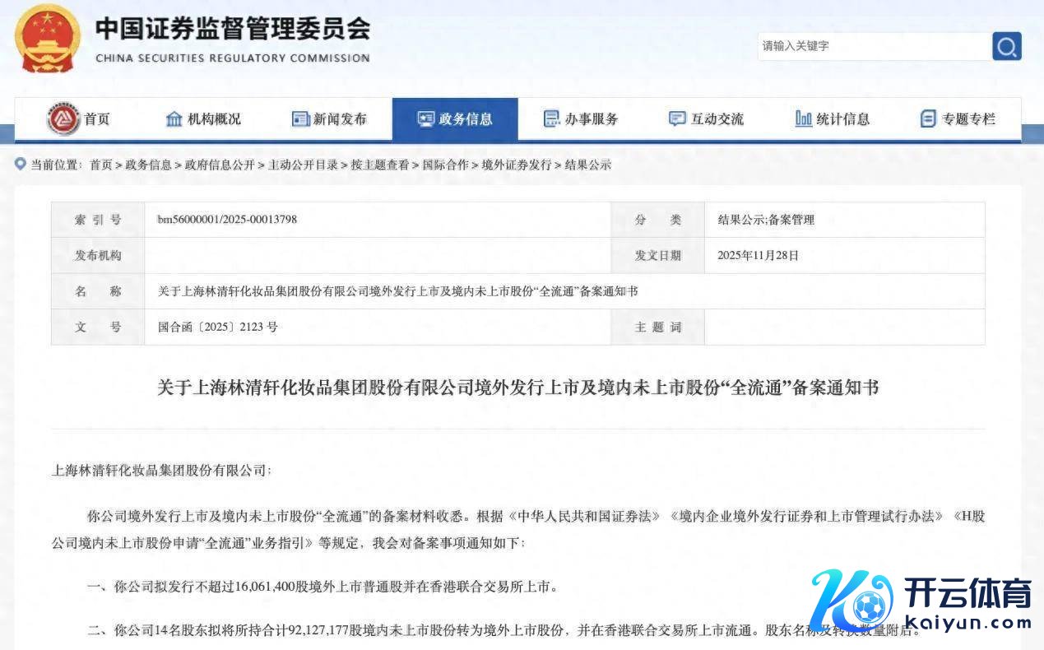This screenshot has height=650, width=1044.
Task: Click the bar chart icon beside 统计信息
Action: (803, 119)
